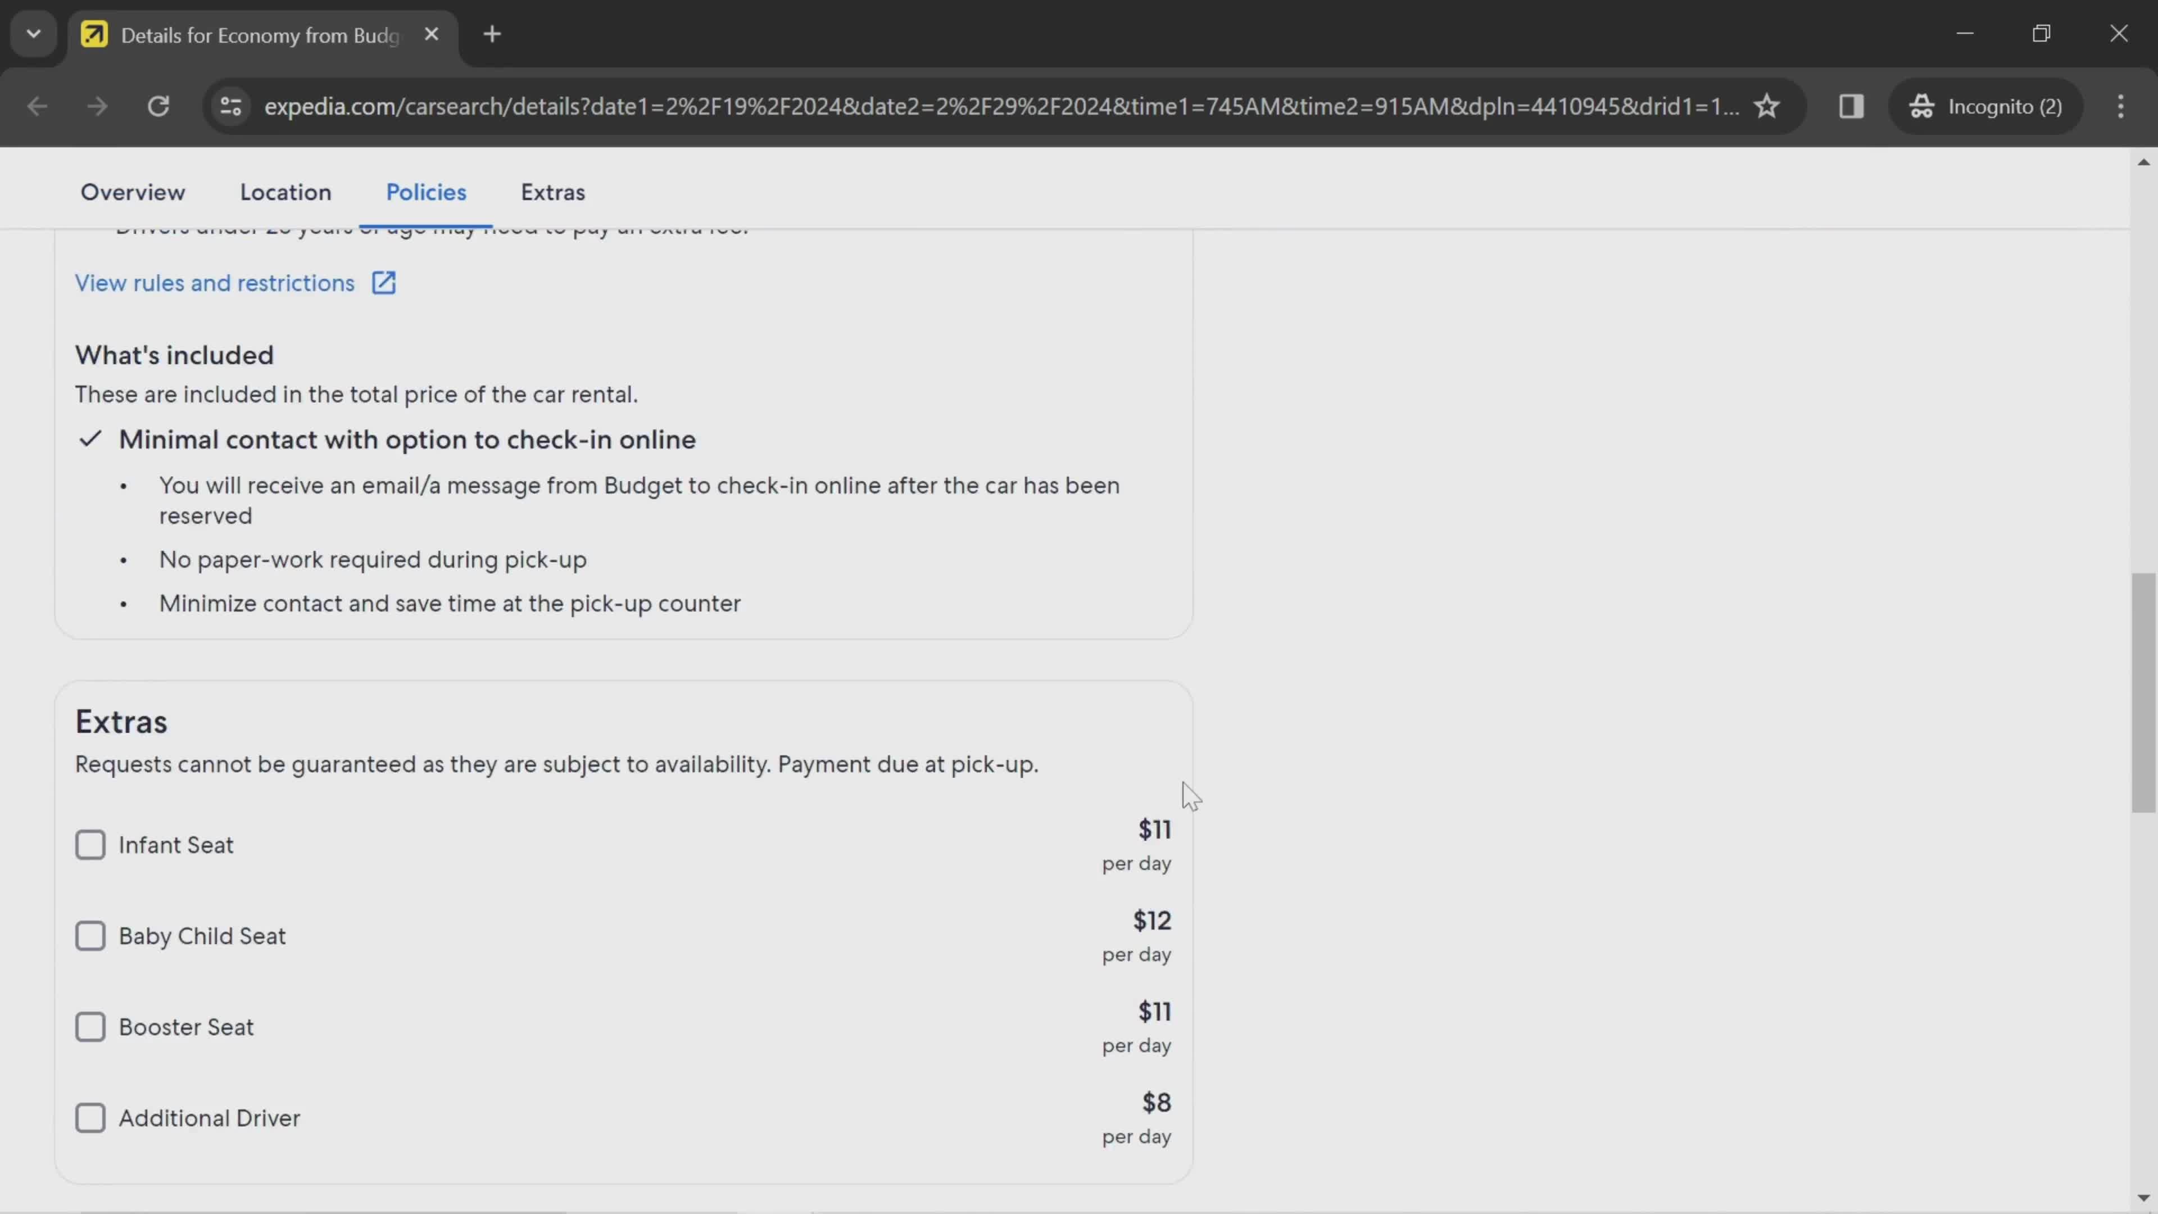Select the Policies tab
This screenshot has height=1214, width=2158.
pos(425,191)
